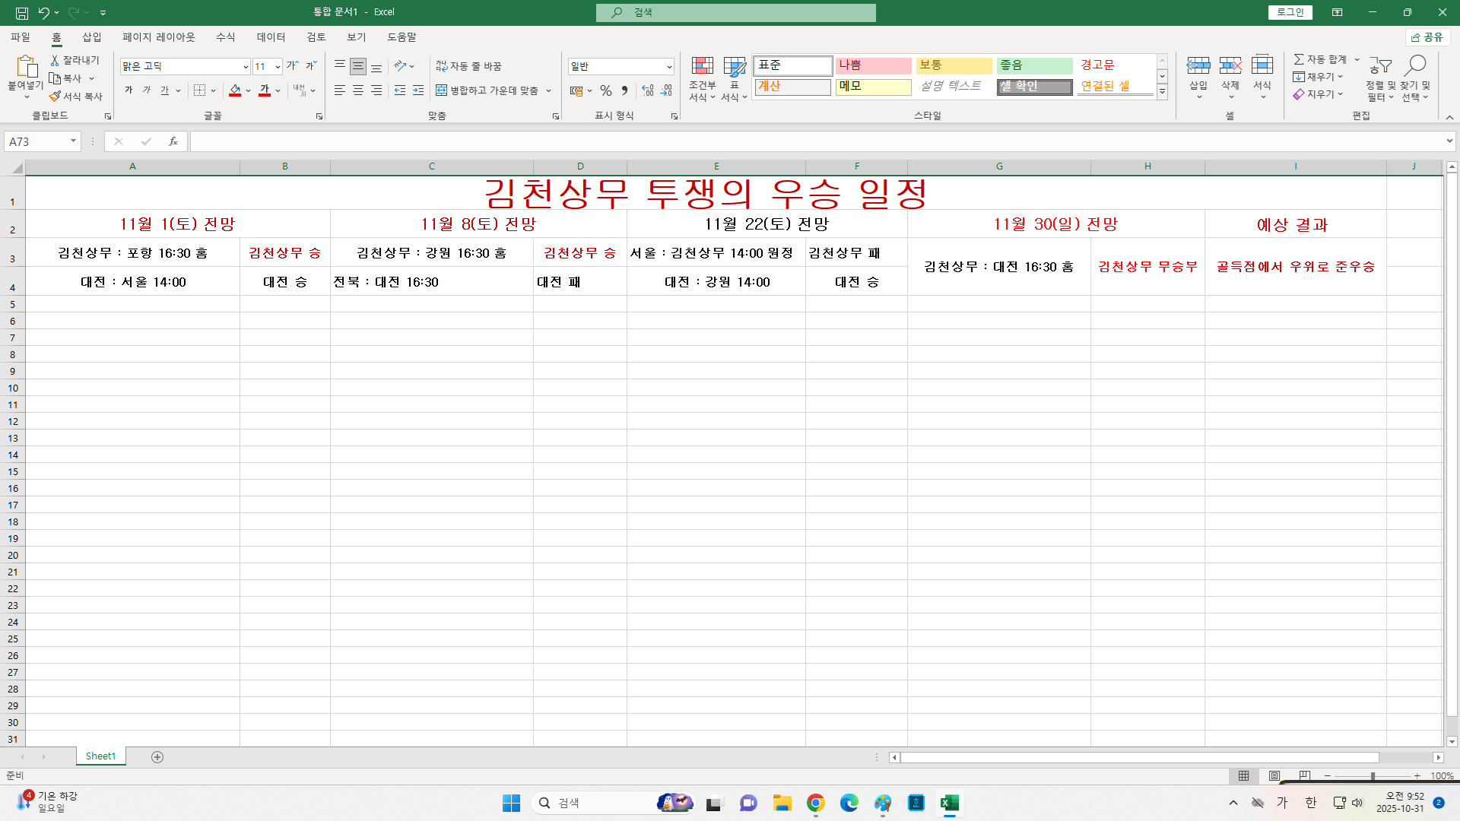
Task: Click the formula bar input field
Action: [817, 141]
